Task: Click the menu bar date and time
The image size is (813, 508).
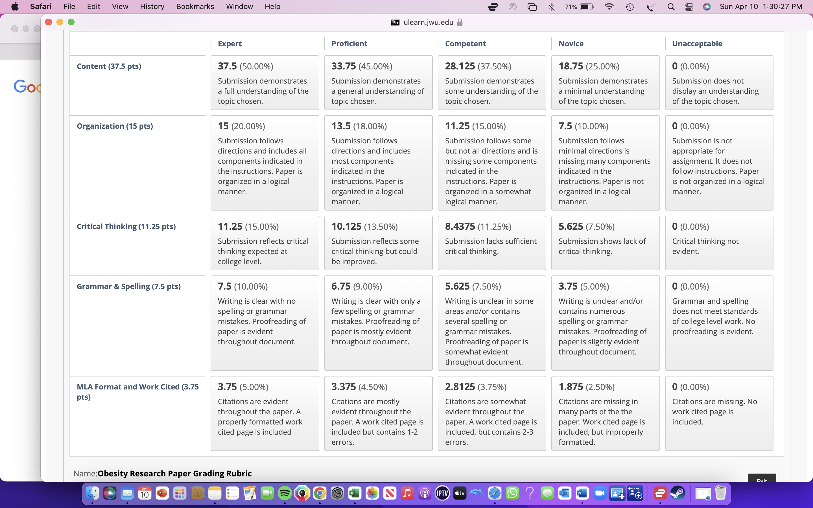Action: click(761, 7)
